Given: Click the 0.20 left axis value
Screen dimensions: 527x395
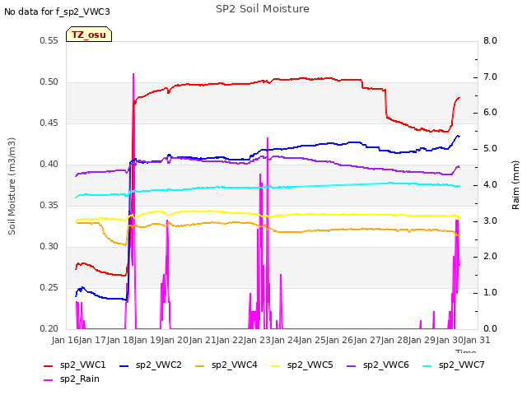Looking at the screenshot, I should point(49,329).
